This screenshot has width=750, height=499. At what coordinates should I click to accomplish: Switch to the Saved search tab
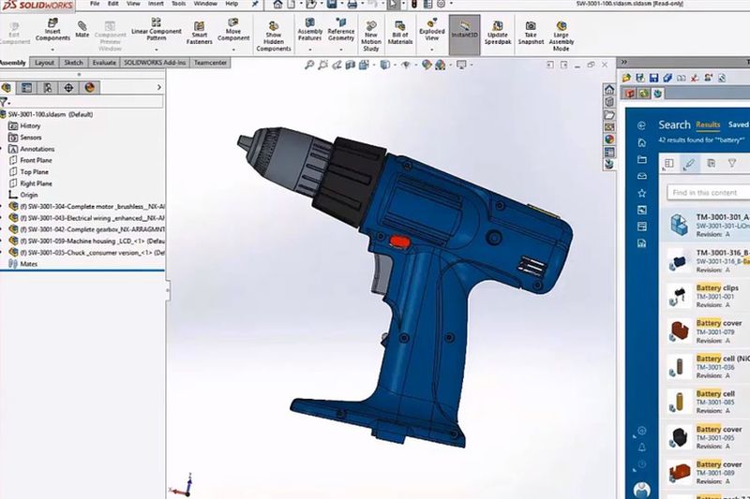point(739,125)
